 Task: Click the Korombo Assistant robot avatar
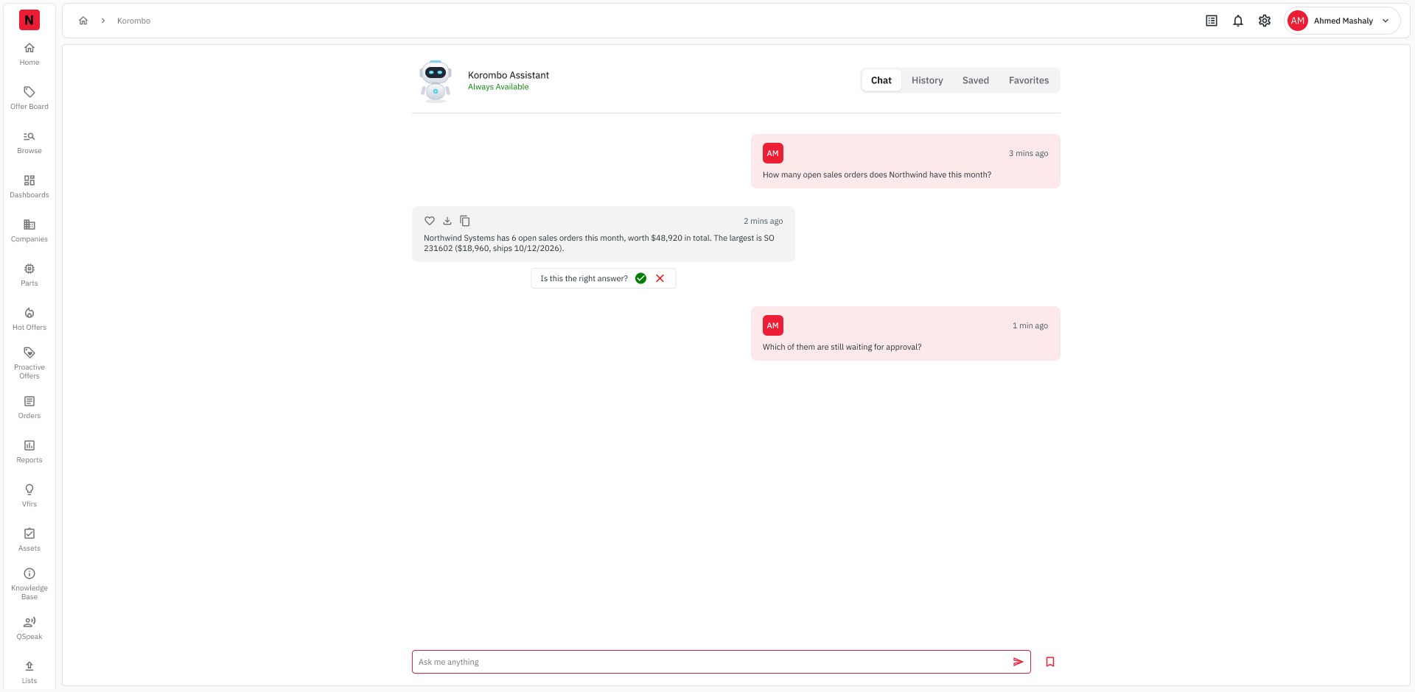436,80
